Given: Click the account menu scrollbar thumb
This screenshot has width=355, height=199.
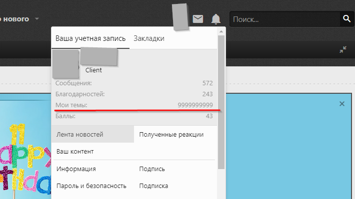Looking at the screenshot, I should [221, 102].
